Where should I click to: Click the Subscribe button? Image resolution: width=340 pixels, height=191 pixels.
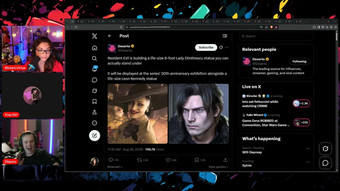click(x=206, y=47)
